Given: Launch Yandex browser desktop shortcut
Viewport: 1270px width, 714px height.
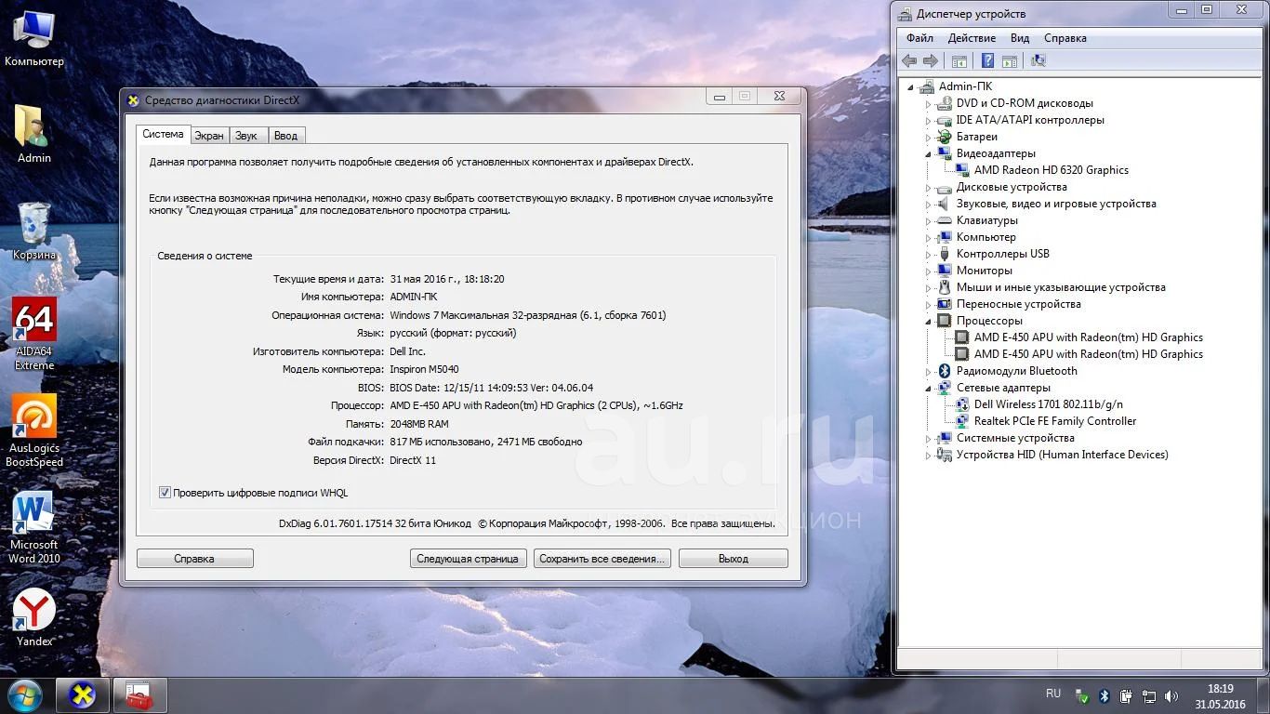Looking at the screenshot, I should (34, 617).
